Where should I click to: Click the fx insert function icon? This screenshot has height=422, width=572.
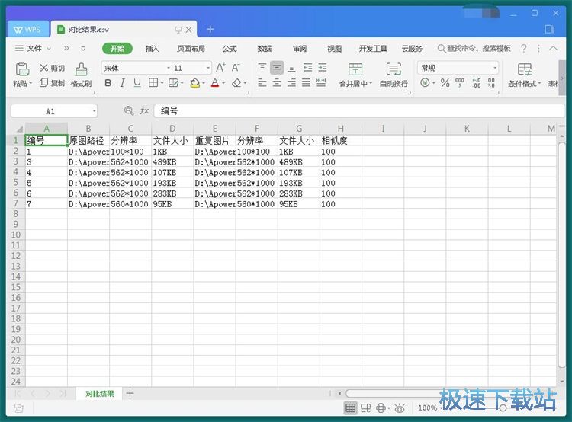point(144,110)
